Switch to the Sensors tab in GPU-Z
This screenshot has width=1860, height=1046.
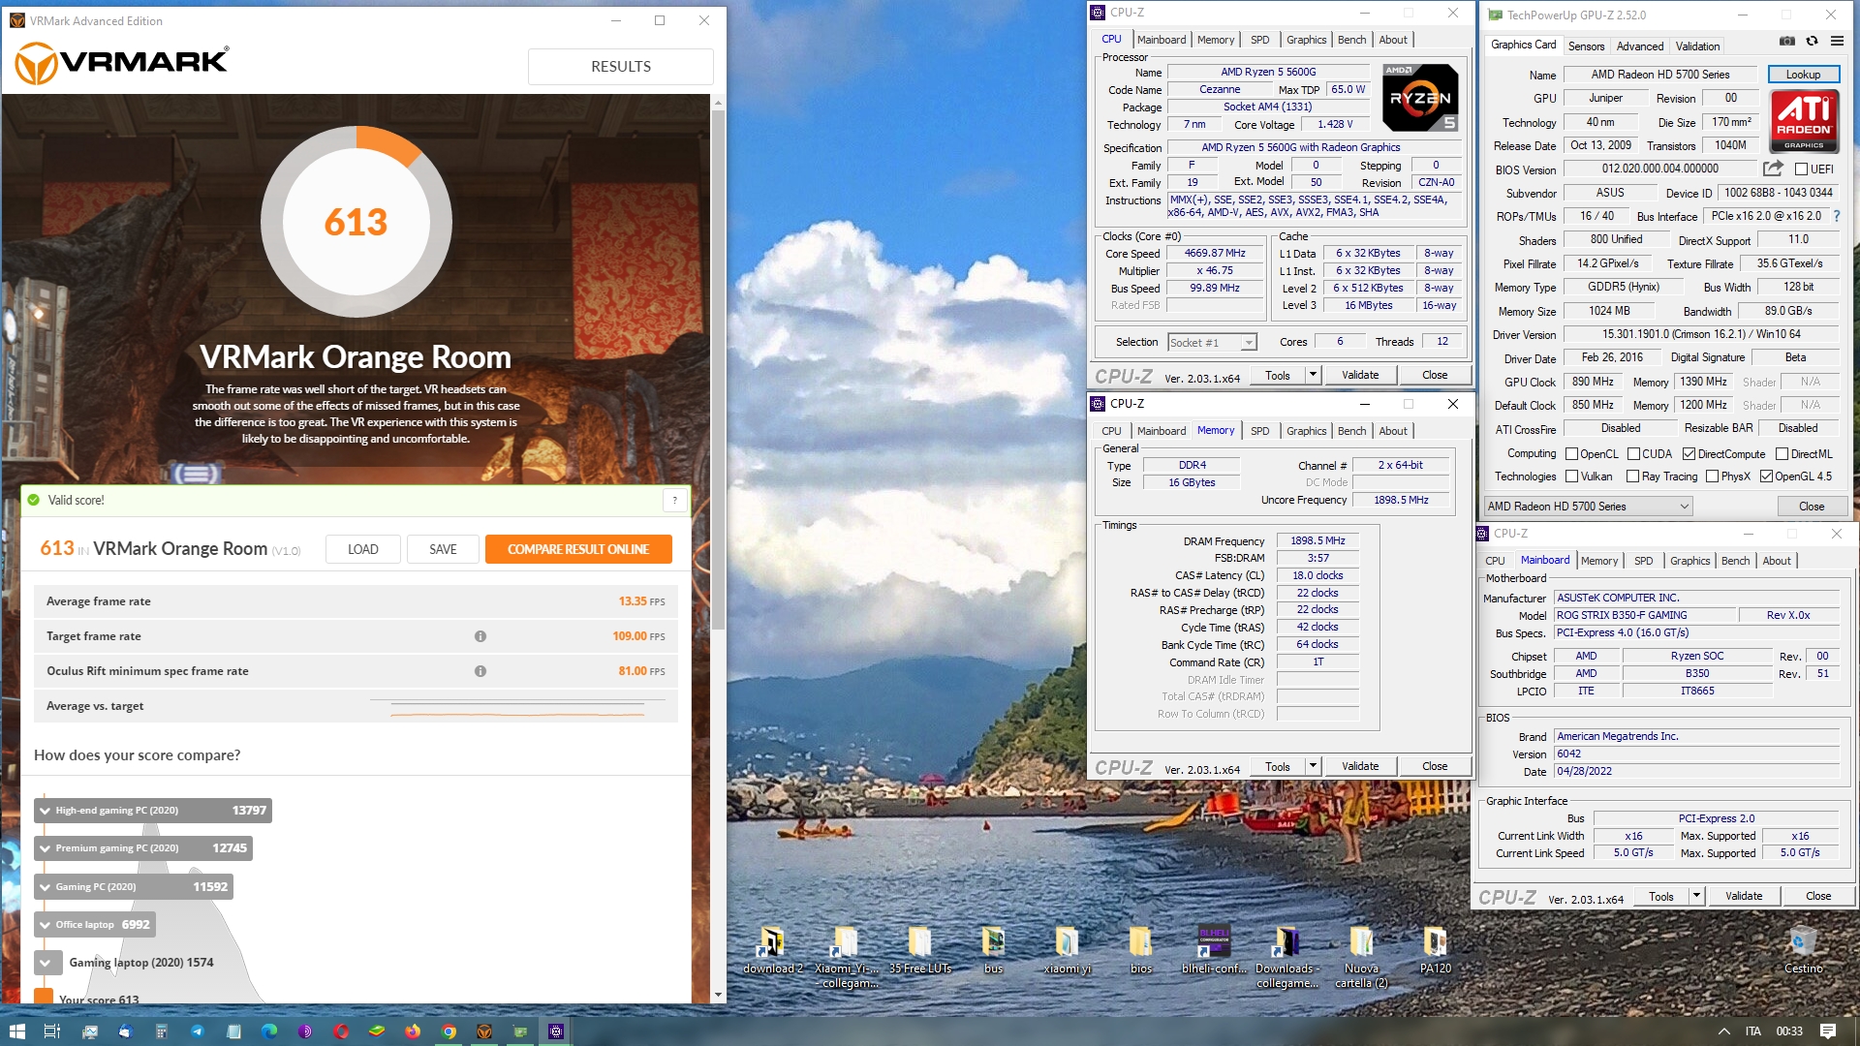pyautogui.click(x=1586, y=46)
